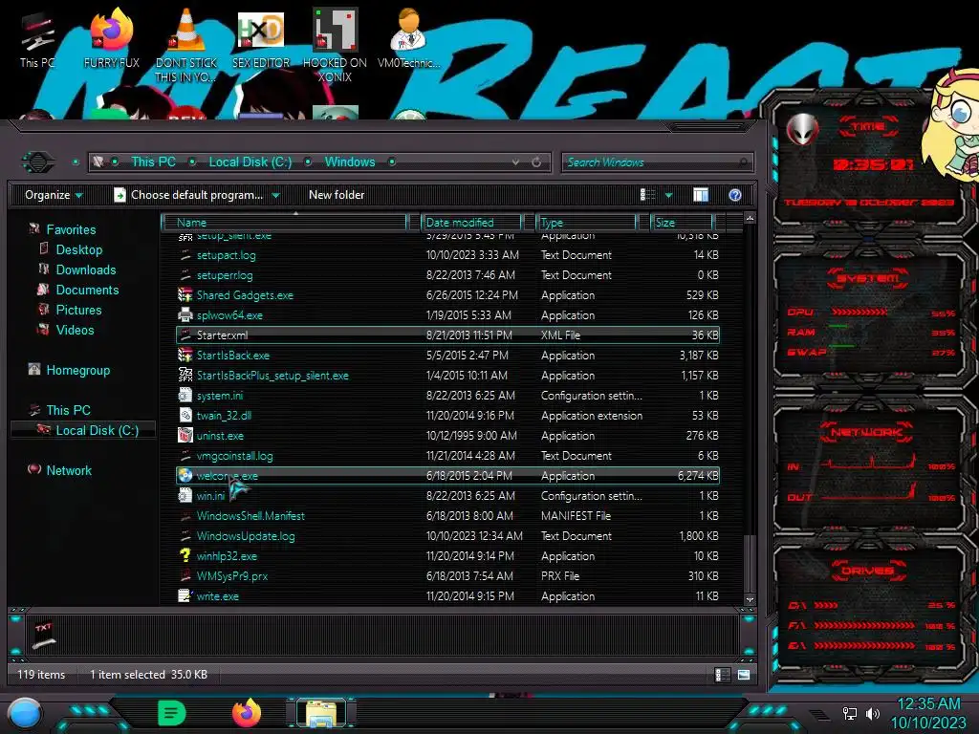Select setupact.log file name
Screen dimensions: 979x734
226,255
